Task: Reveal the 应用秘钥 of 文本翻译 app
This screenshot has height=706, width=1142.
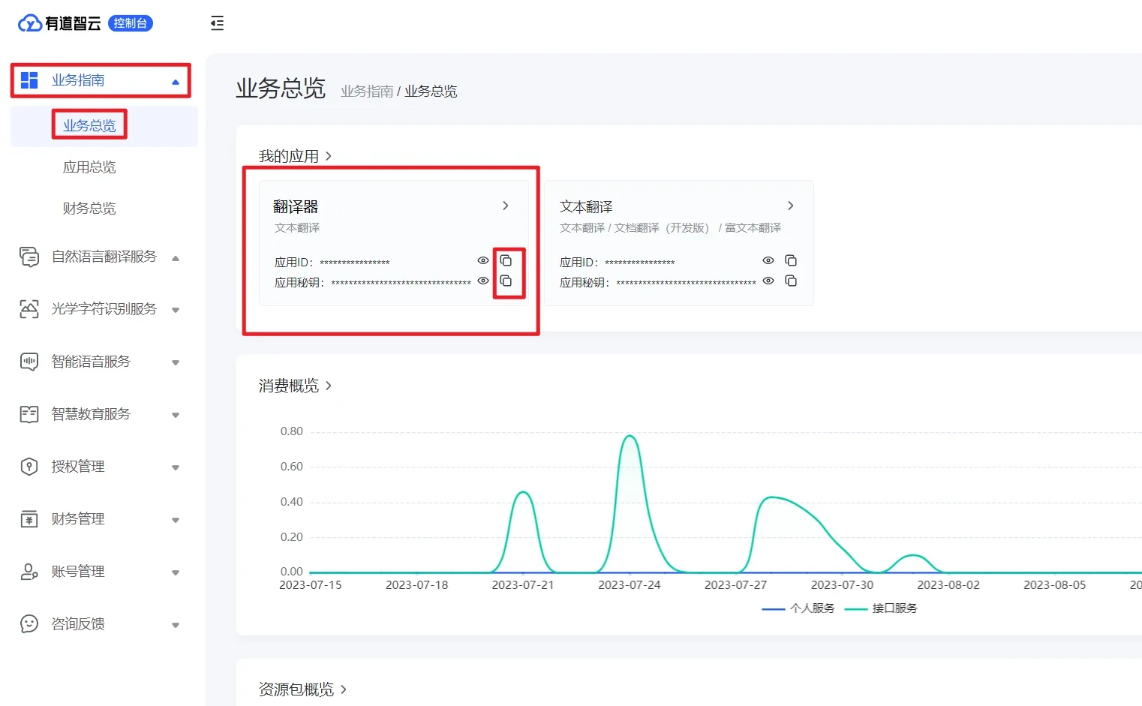Action: [768, 281]
